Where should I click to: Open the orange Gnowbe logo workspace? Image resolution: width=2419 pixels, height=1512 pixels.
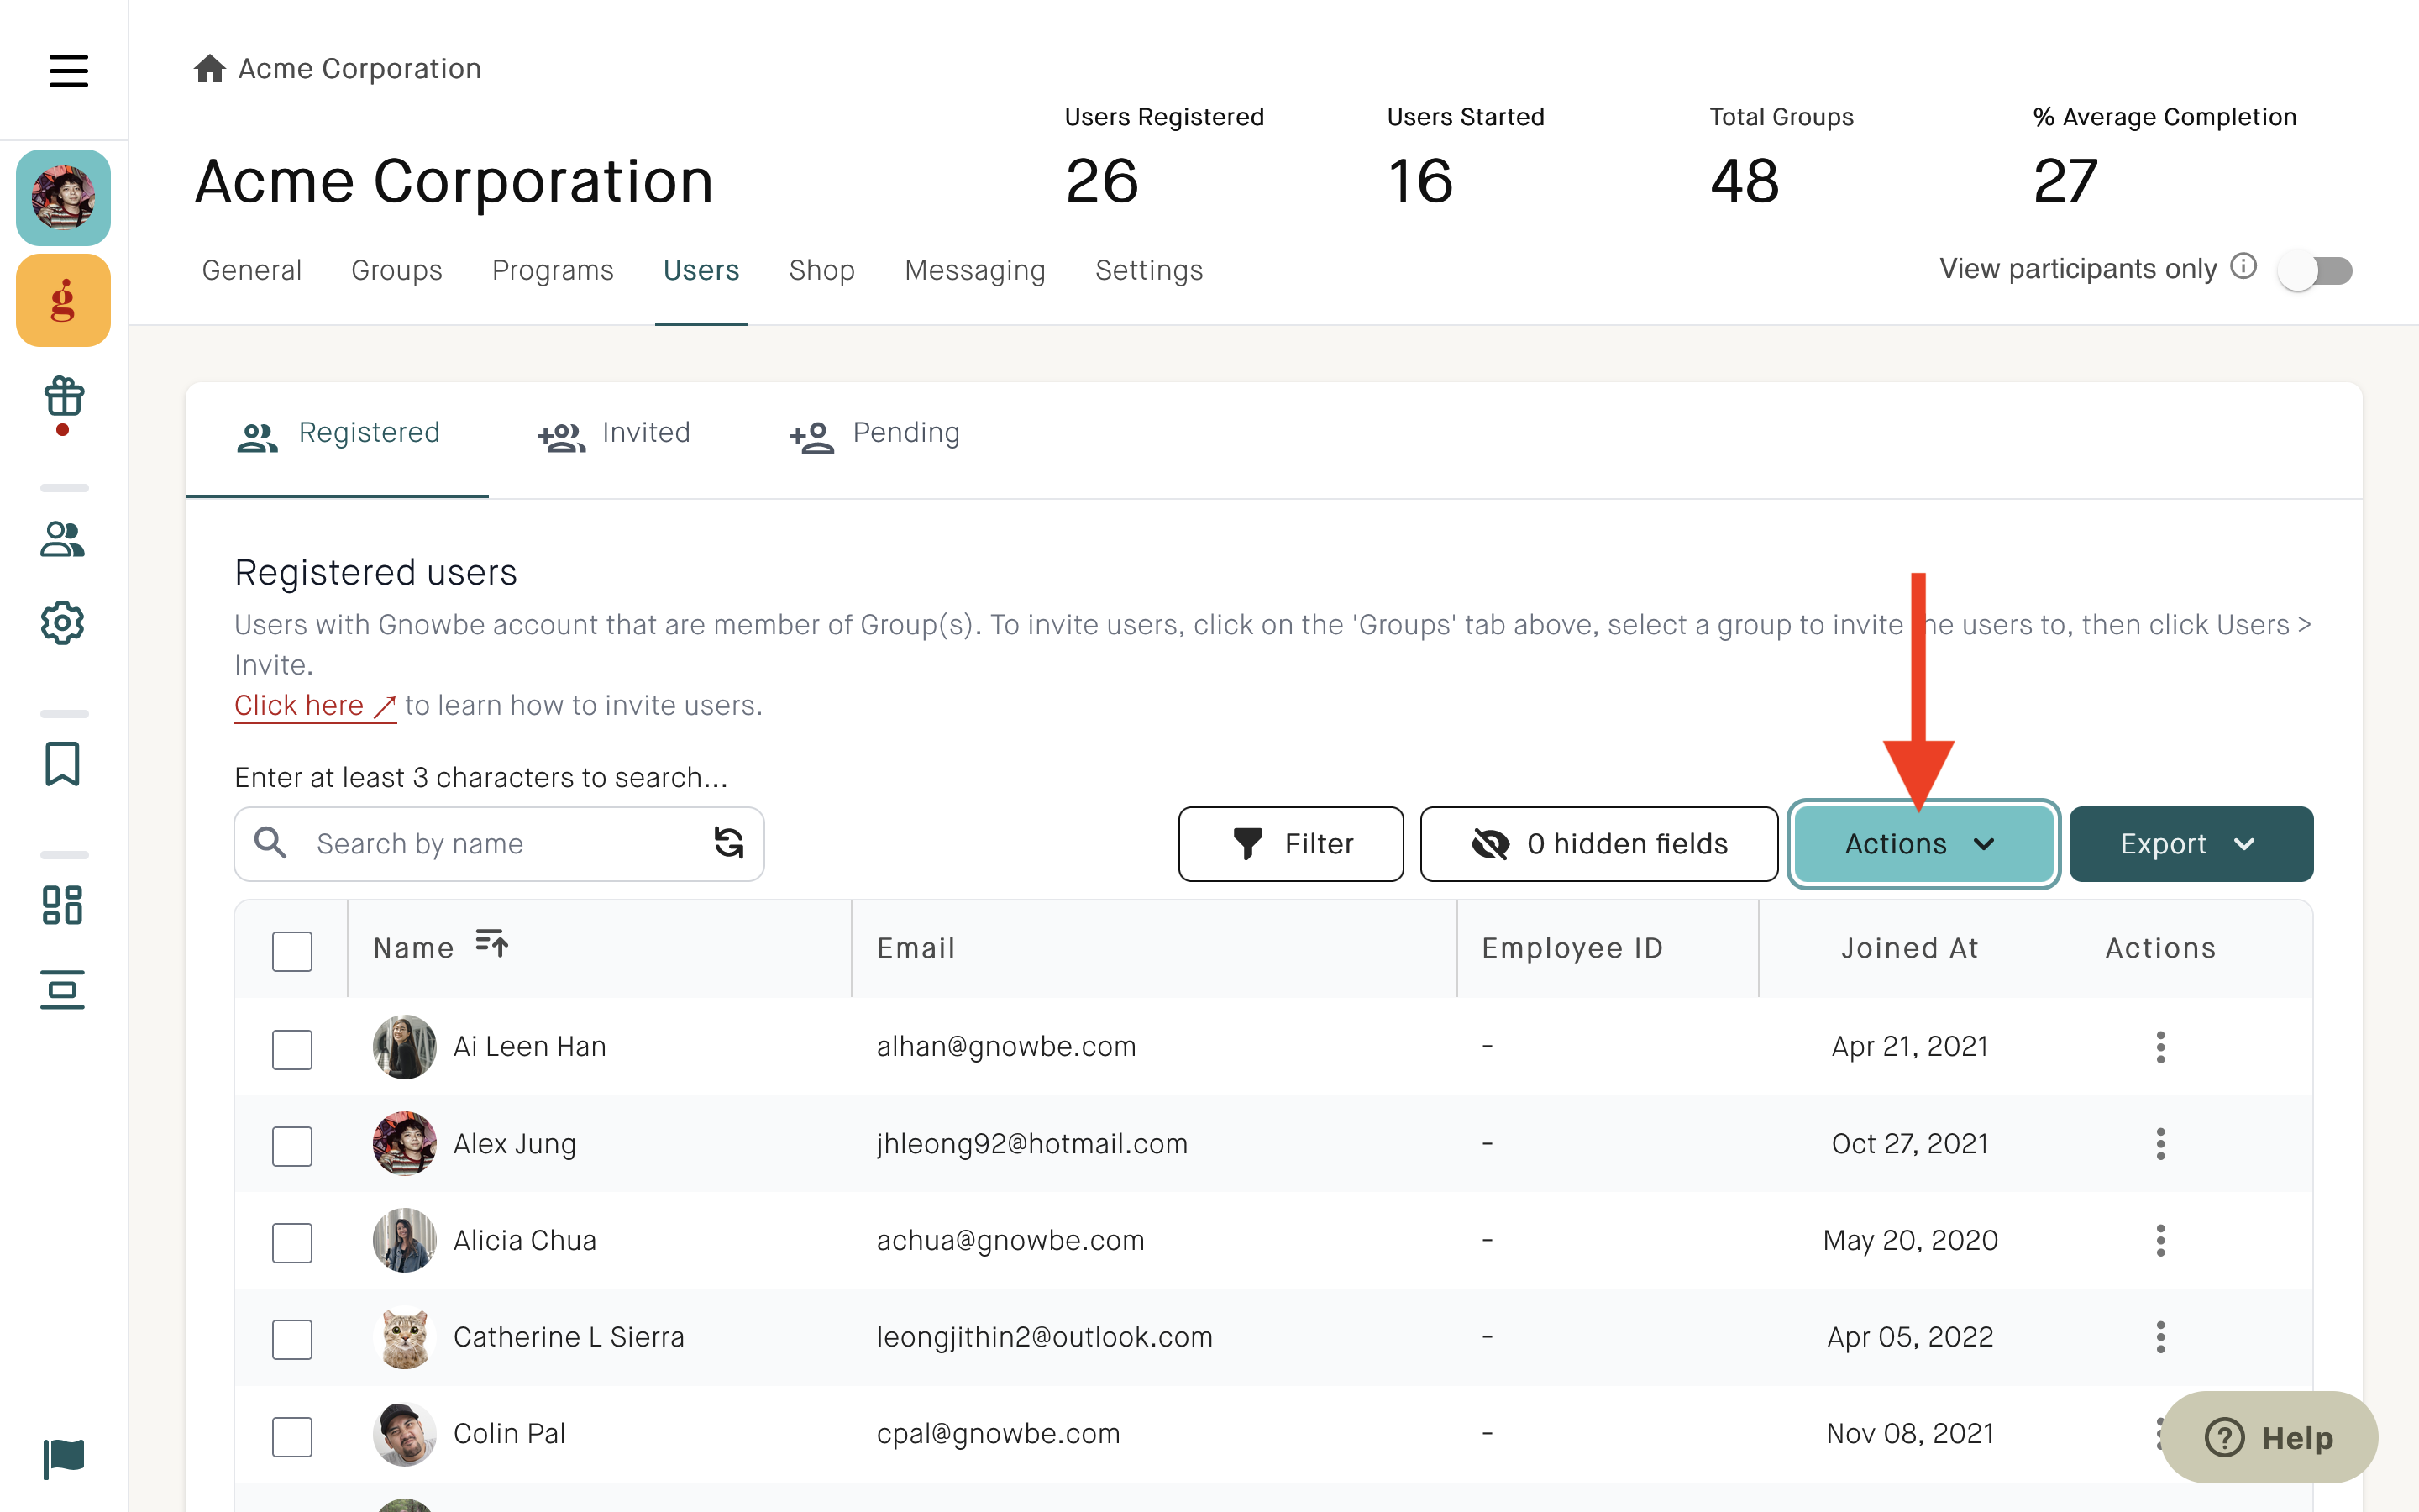[63, 300]
